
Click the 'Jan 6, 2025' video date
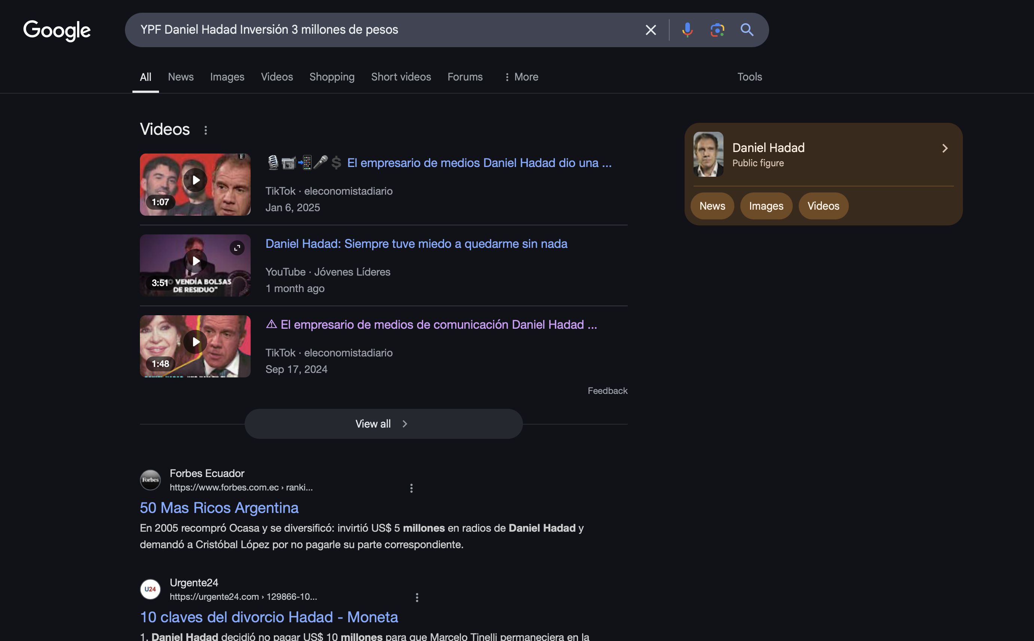293,208
